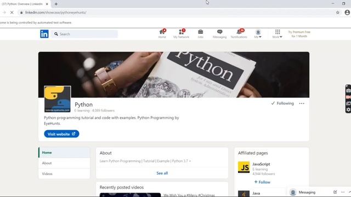Click the browser stop loading icon
351x197 pixels.
coord(12,13)
